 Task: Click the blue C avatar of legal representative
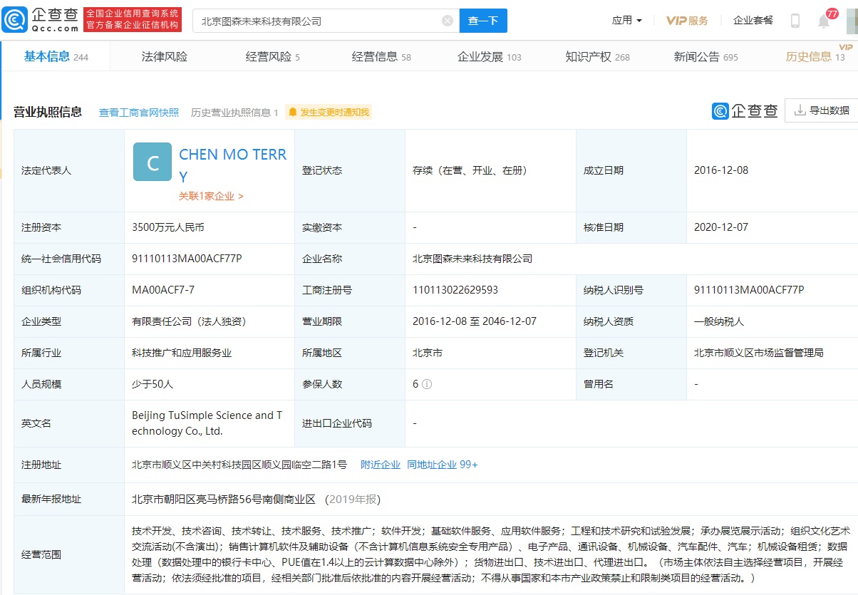153,162
